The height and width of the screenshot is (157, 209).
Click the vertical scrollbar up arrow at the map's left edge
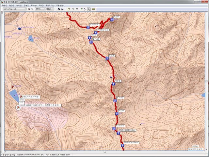click(2, 13)
